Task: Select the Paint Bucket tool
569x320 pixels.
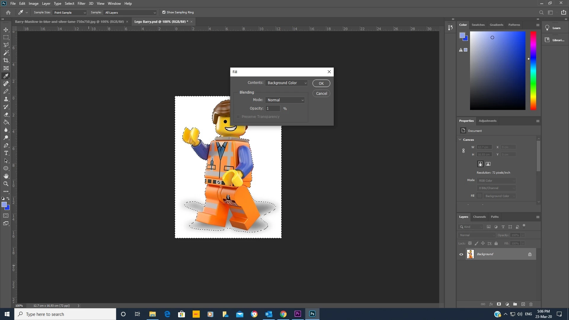Action: click(6, 122)
